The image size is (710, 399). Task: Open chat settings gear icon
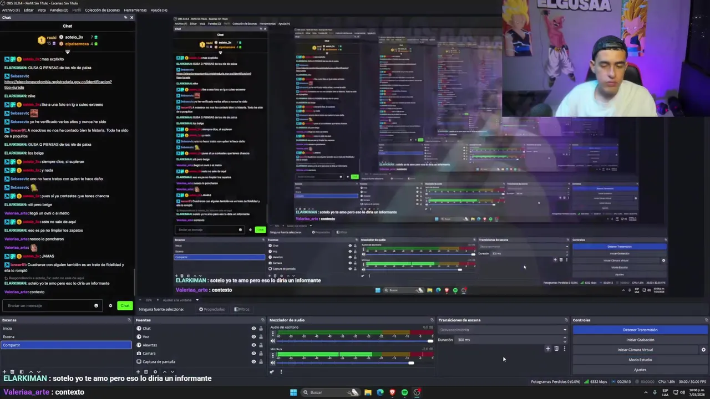[110, 306]
